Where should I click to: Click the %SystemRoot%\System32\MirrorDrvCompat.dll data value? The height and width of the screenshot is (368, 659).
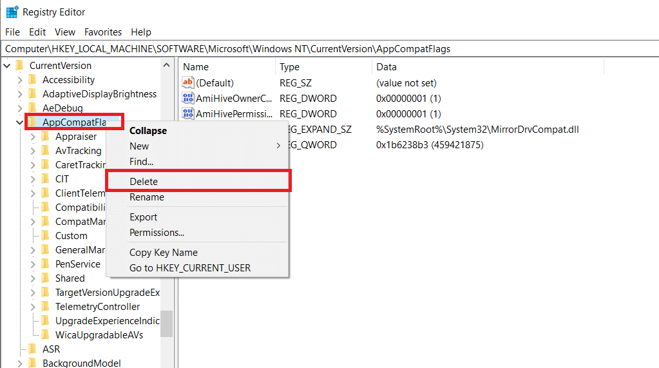pos(477,129)
